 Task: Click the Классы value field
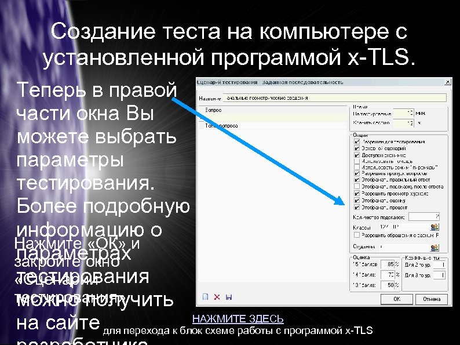[x=403, y=227]
